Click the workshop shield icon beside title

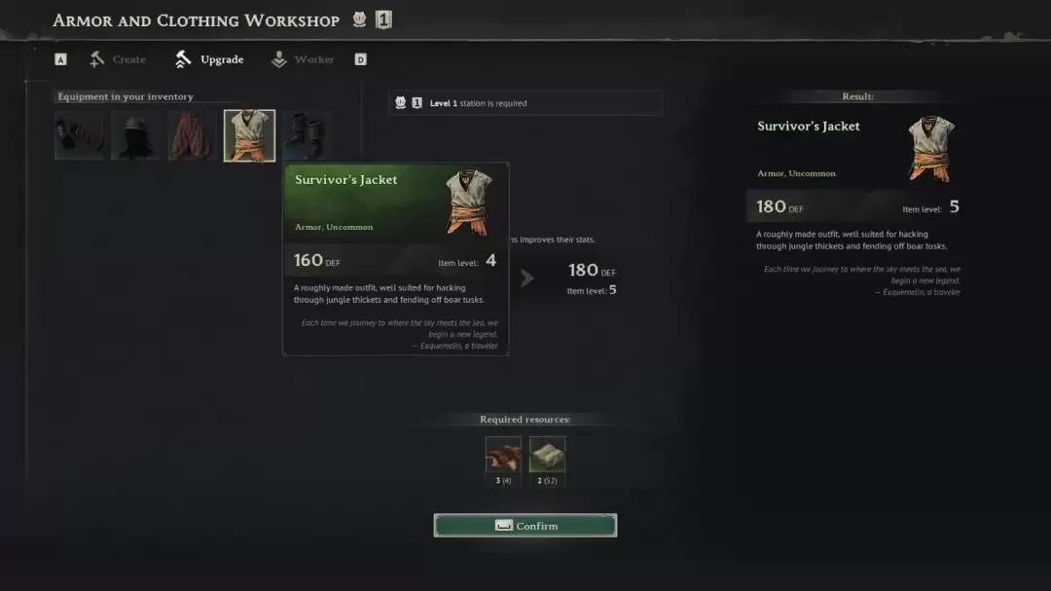click(x=359, y=19)
